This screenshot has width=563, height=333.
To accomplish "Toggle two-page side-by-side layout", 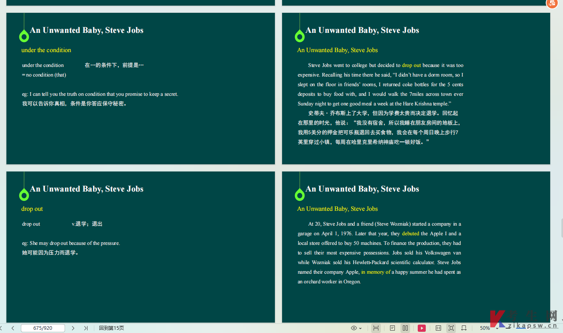I will tap(405, 328).
